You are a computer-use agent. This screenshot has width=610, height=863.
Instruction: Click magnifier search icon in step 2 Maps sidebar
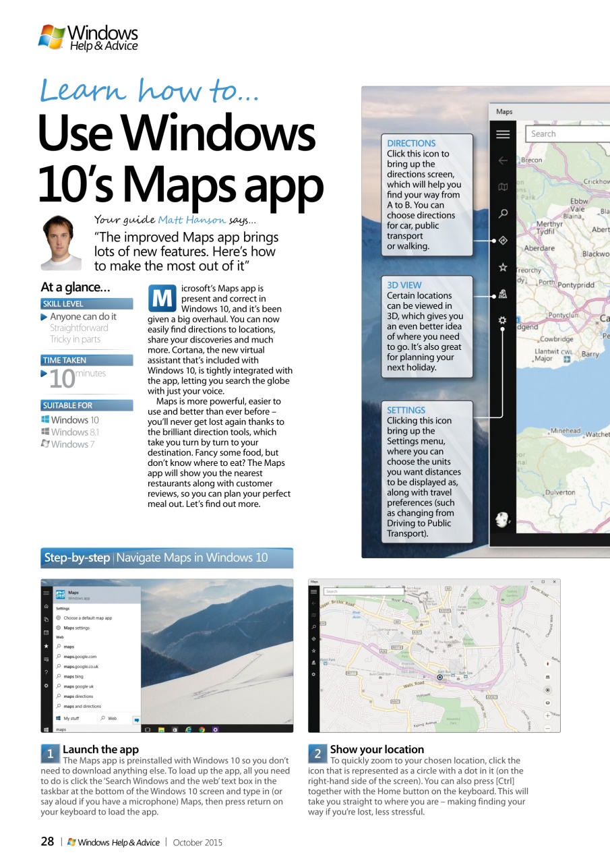pos(313,627)
